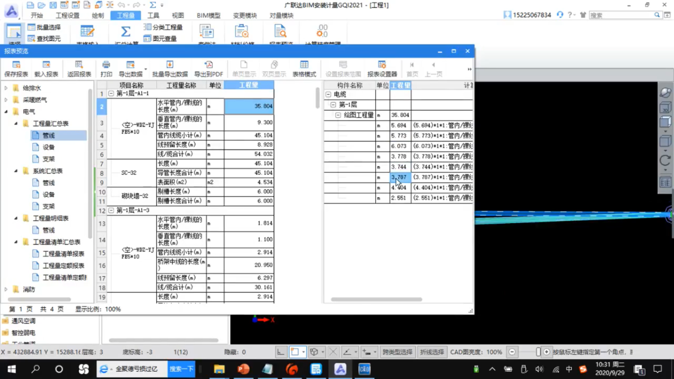The width and height of the screenshot is (674, 379).
Task: Click the 上一页 previous page button
Action: pyautogui.click(x=433, y=69)
